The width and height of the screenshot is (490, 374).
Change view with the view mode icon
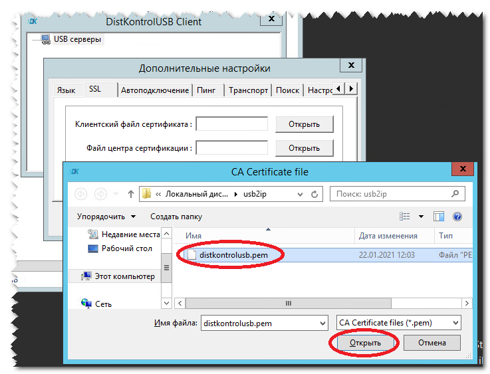pyautogui.click(x=405, y=217)
